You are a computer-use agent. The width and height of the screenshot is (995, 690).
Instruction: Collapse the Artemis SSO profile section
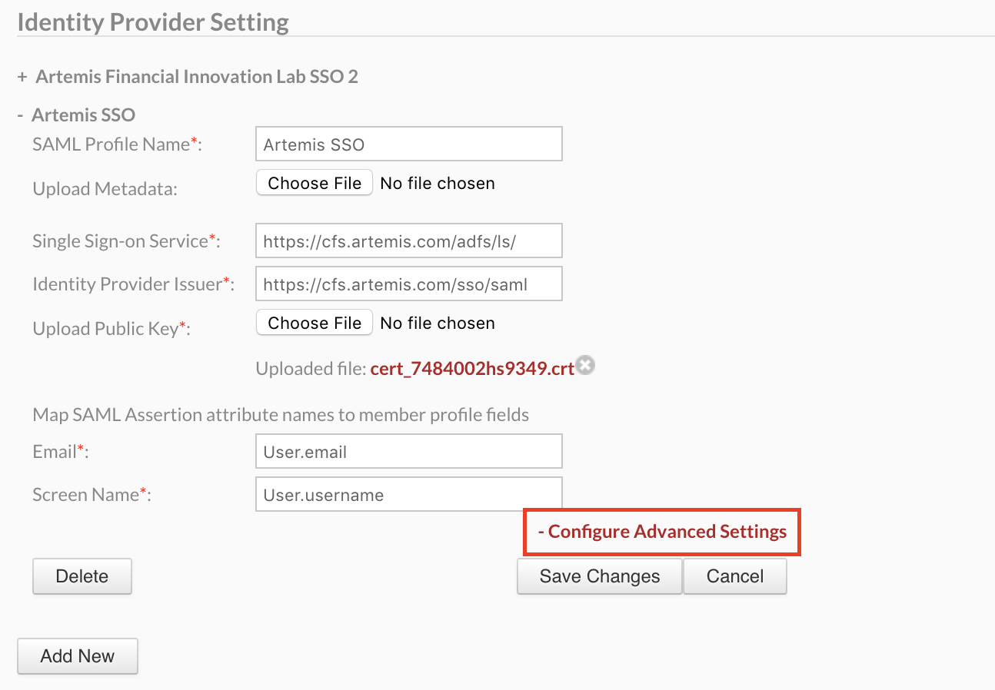[x=76, y=115]
